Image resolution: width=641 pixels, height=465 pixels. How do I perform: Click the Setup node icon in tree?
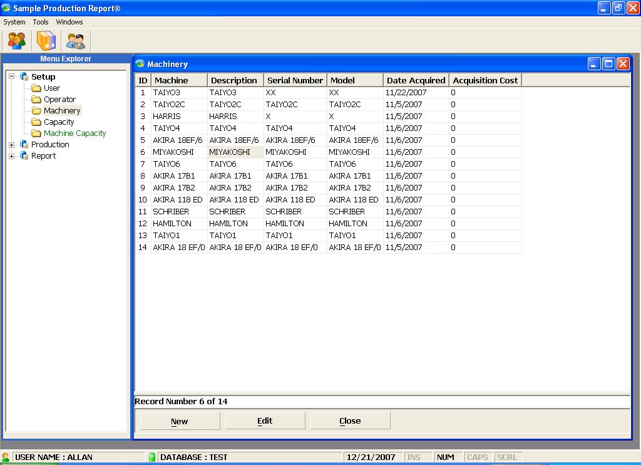click(x=24, y=76)
